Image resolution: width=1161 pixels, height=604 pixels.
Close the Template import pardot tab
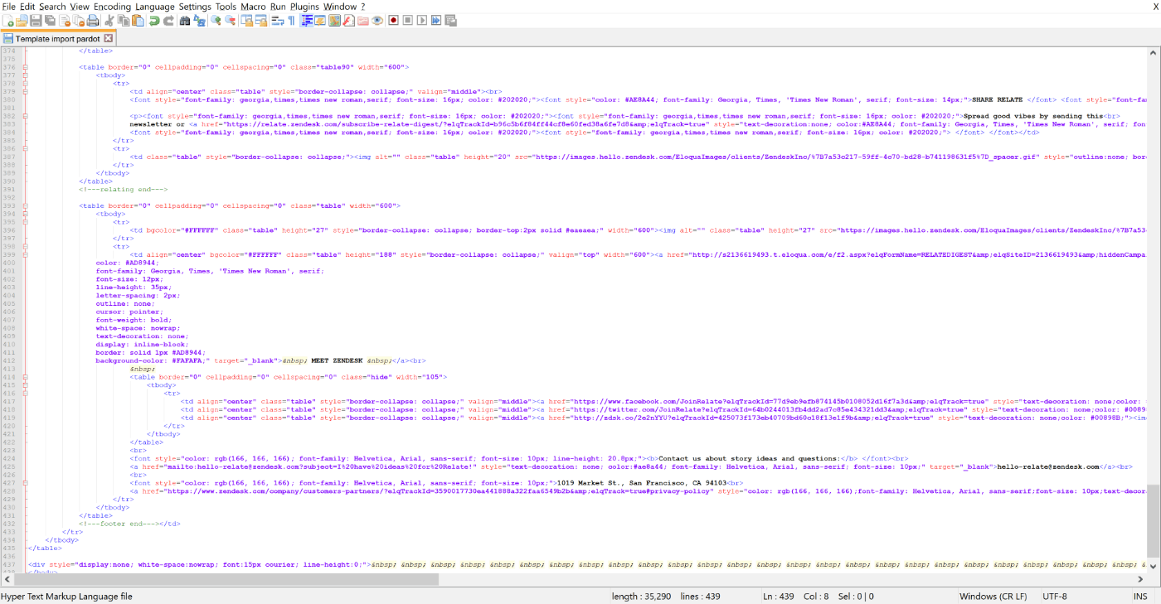coord(109,38)
